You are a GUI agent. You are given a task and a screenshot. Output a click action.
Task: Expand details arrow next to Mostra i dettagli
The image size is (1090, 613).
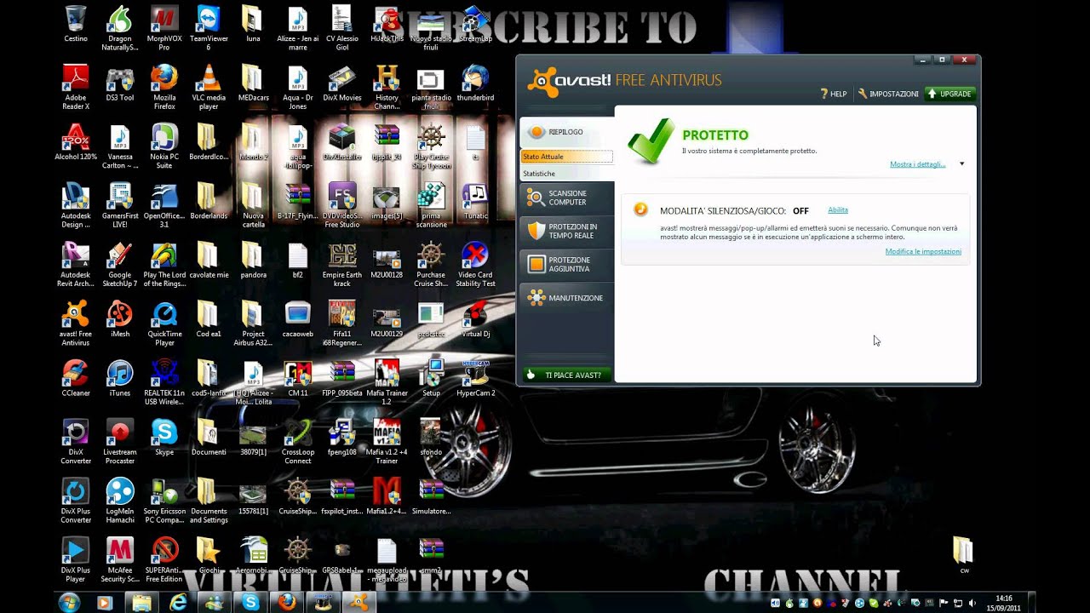point(961,164)
